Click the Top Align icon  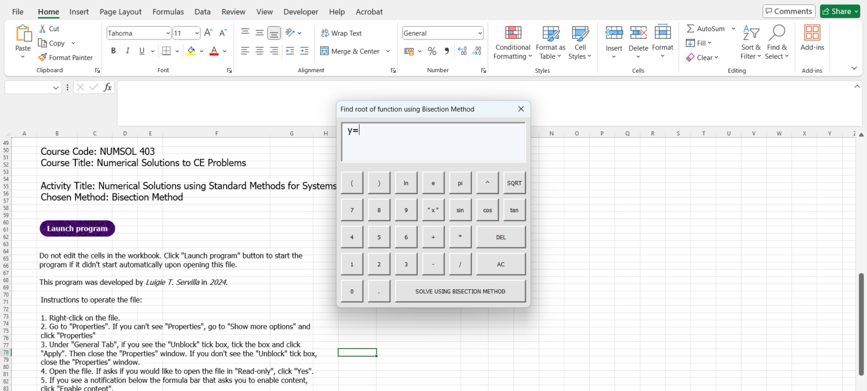(x=245, y=33)
